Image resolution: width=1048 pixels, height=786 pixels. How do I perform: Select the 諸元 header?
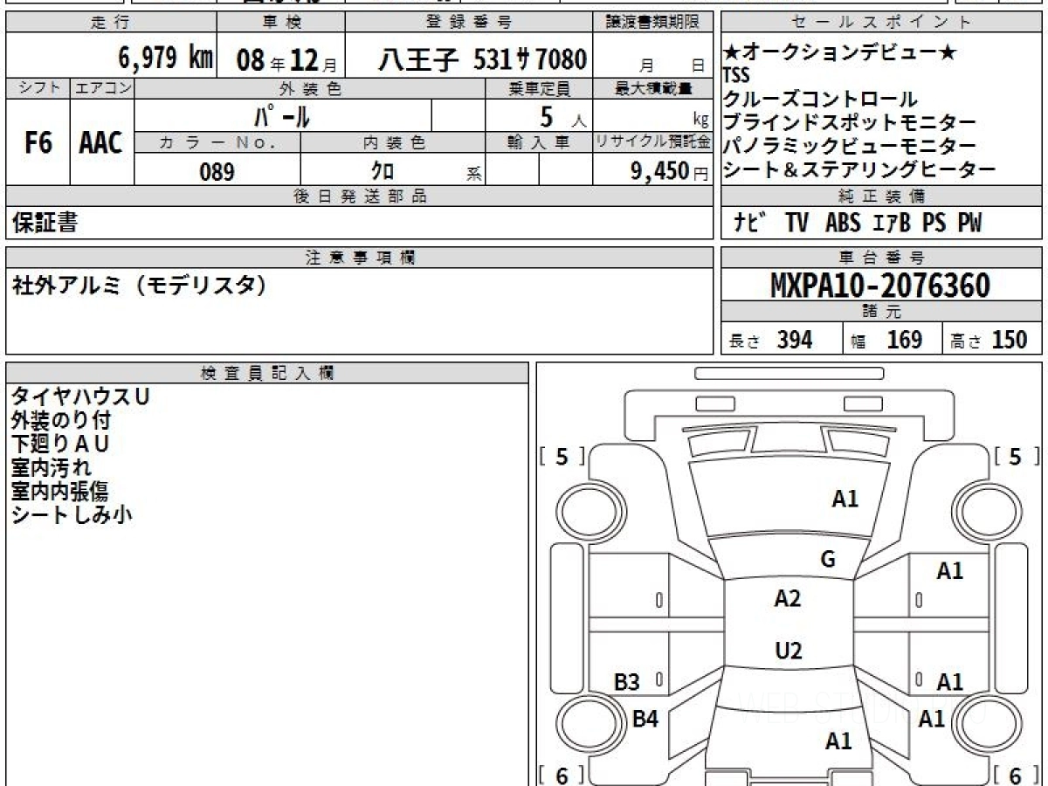tap(882, 312)
